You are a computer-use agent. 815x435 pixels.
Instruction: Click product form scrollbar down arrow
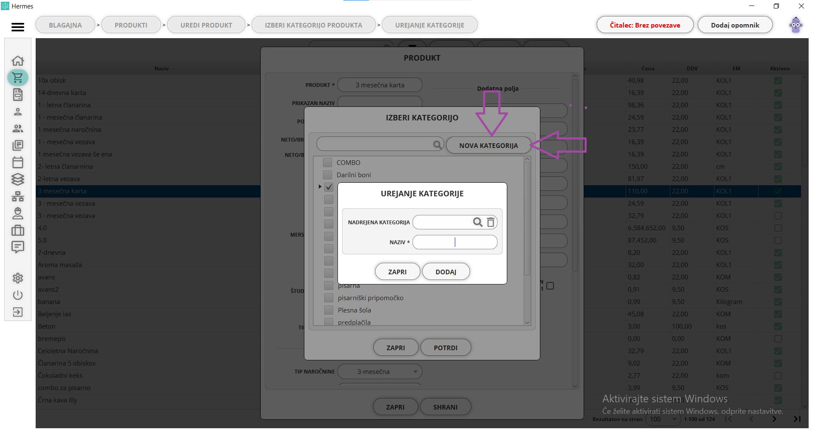[x=575, y=386]
